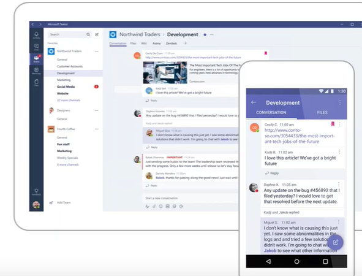Tap the Android home circle button
Image resolution: width=362 pixels, height=276 pixels.
pos(296,261)
